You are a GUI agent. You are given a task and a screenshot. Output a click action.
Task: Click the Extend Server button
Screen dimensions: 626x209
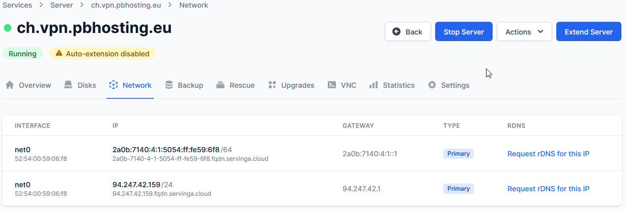[589, 31]
